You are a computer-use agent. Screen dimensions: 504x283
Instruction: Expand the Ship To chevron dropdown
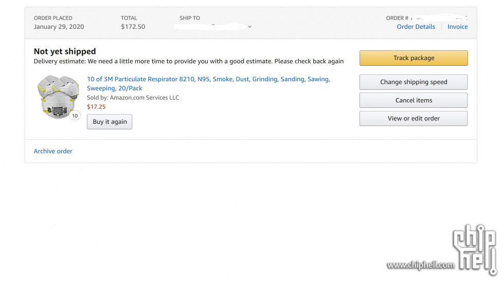coord(250,27)
